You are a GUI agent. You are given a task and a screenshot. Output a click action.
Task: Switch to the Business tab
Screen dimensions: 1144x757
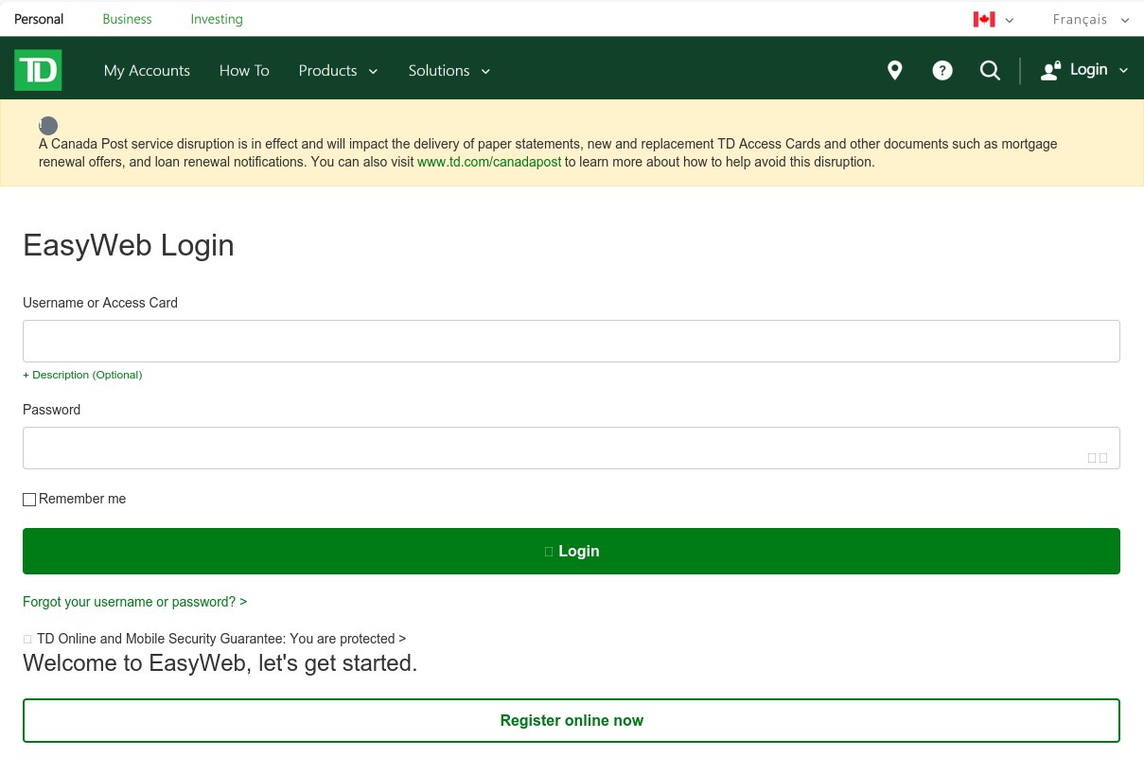127,19
